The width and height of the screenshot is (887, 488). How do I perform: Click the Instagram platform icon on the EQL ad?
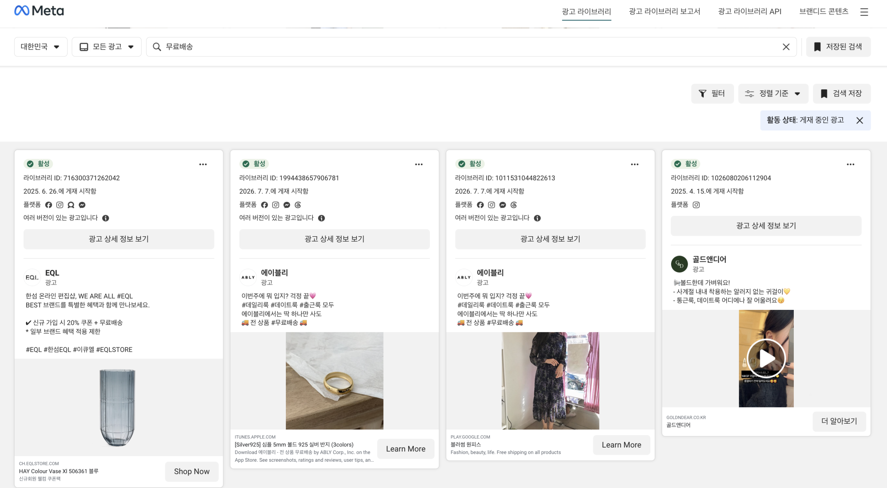60,205
